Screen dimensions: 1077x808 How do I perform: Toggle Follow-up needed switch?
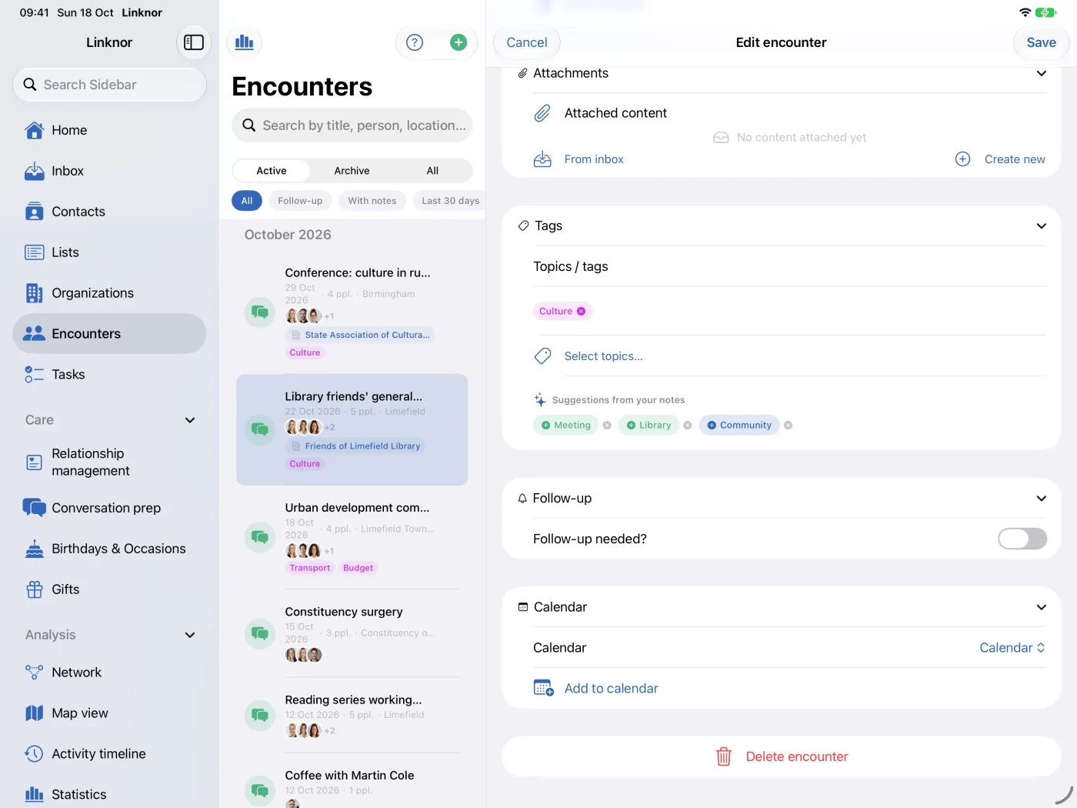[x=1022, y=539]
